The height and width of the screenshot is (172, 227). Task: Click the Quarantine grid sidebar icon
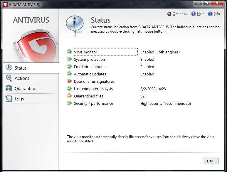coord(9,88)
